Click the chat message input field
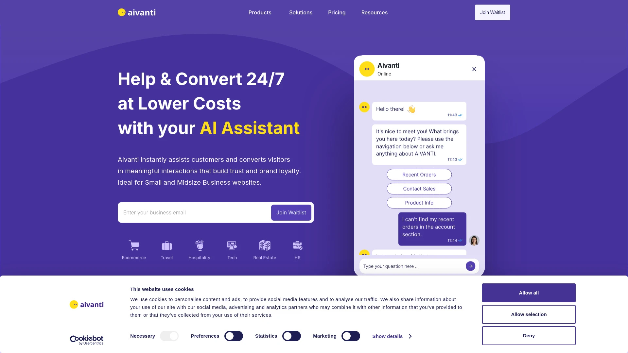The height and width of the screenshot is (353, 628). click(x=411, y=266)
